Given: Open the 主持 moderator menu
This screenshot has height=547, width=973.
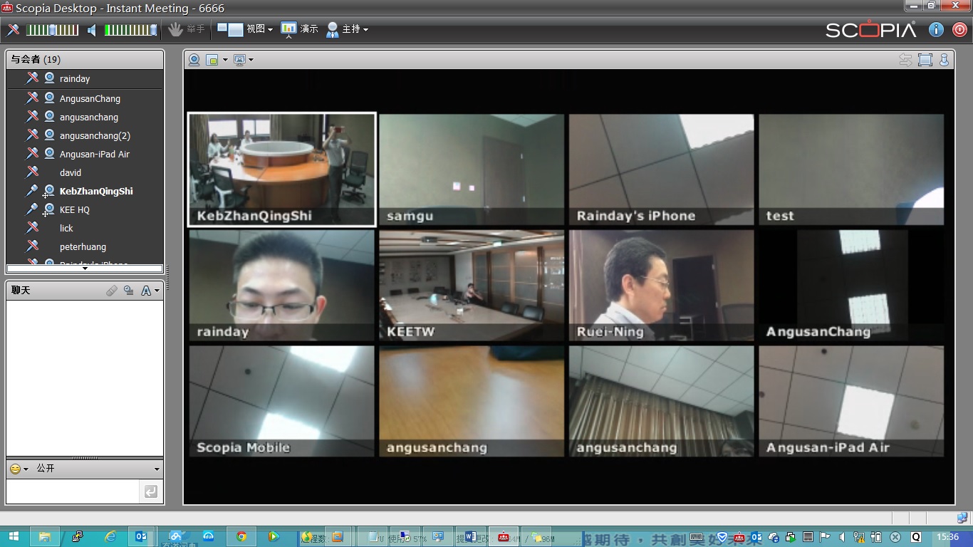Looking at the screenshot, I should 347,29.
